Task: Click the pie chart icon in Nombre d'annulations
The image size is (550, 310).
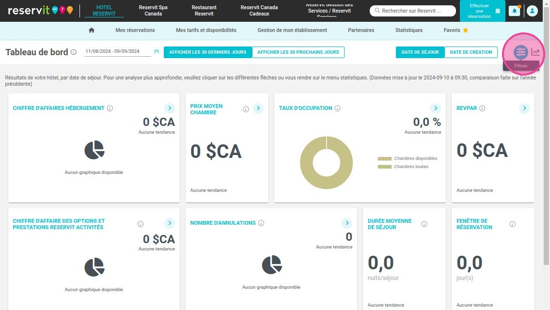Action: coord(272,265)
